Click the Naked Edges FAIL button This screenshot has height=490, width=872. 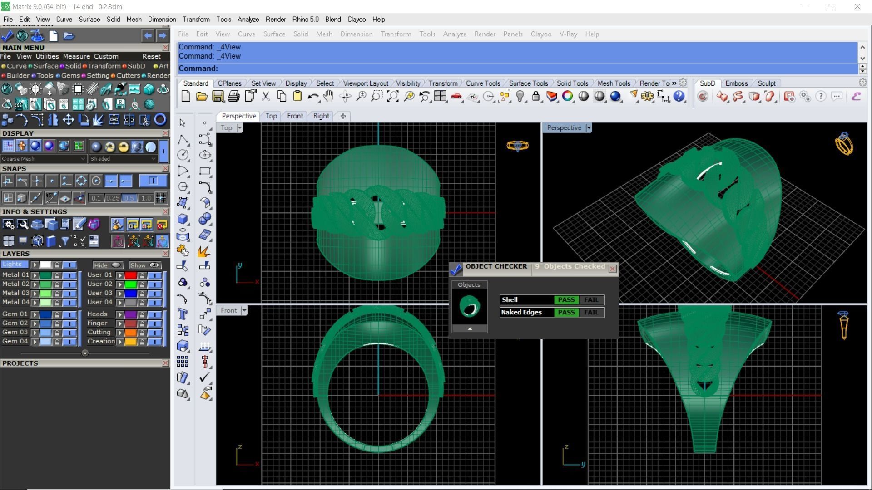591,313
